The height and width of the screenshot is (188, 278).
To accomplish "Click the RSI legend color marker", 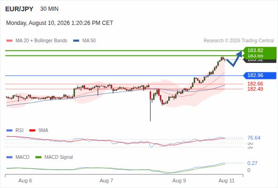I will [x=9, y=131].
